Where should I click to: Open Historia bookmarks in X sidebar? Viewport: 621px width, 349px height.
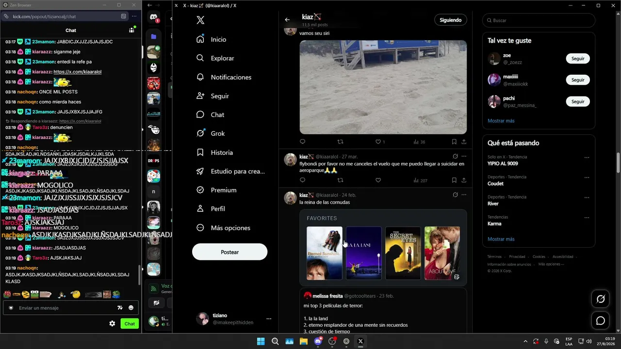[x=215, y=152]
